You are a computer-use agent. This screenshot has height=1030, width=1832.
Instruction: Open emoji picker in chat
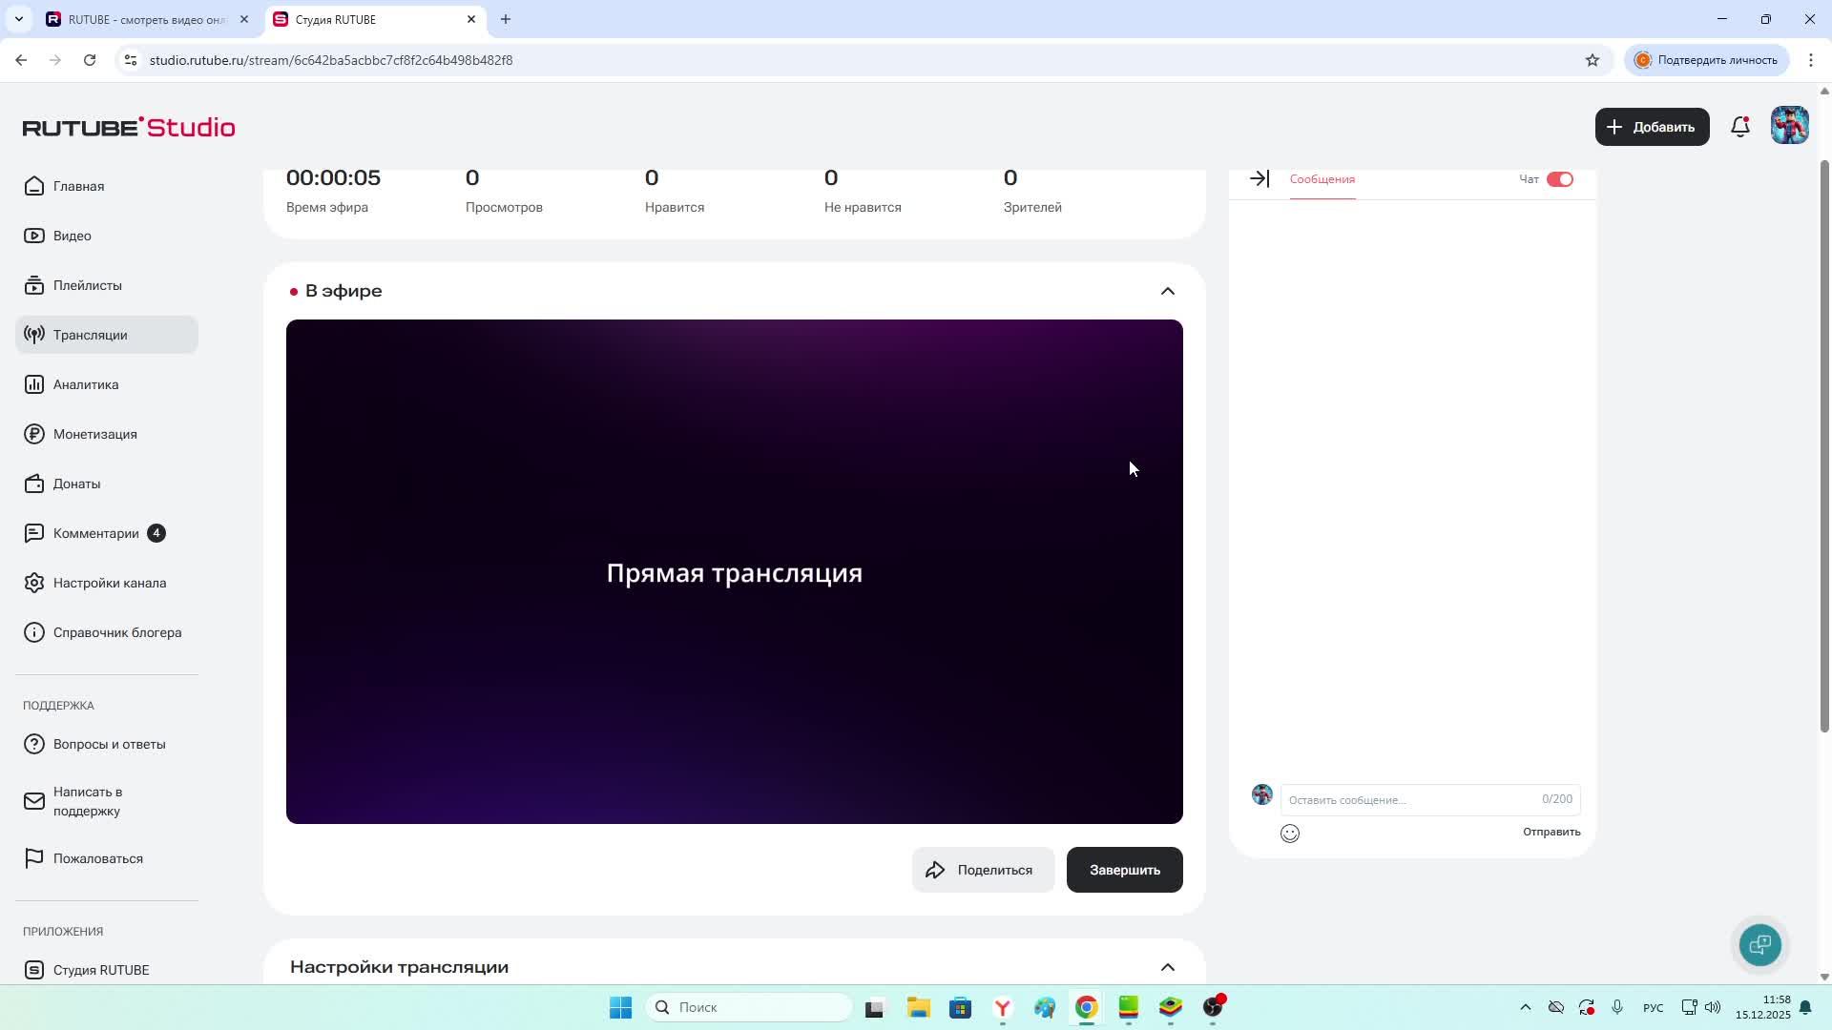click(1289, 834)
